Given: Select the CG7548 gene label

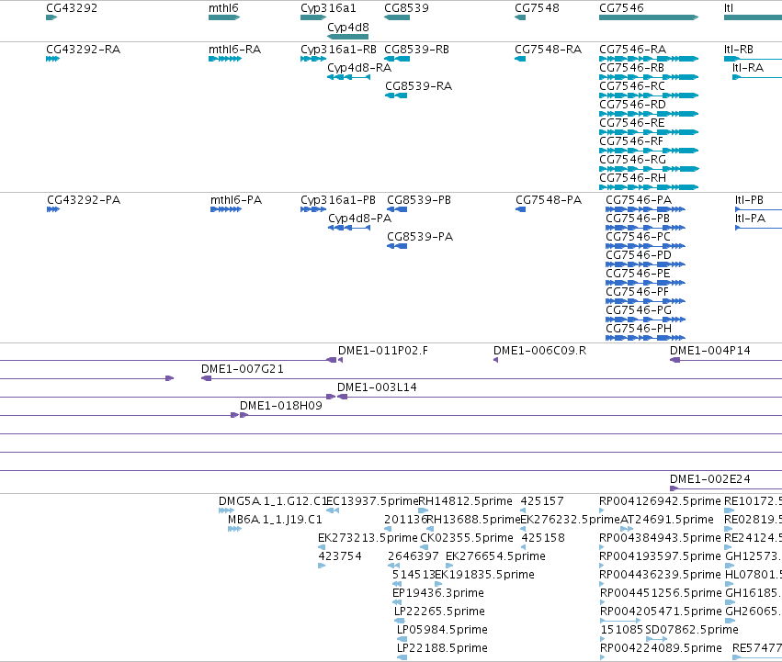Looking at the screenshot, I should pos(538,8).
